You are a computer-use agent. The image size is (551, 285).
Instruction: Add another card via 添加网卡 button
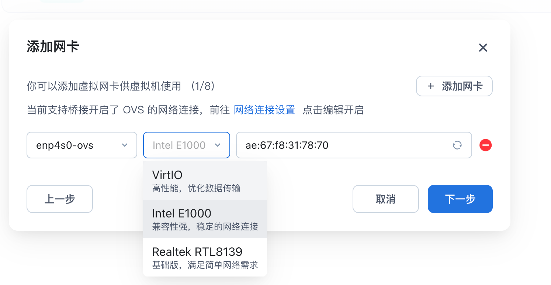point(454,86)
